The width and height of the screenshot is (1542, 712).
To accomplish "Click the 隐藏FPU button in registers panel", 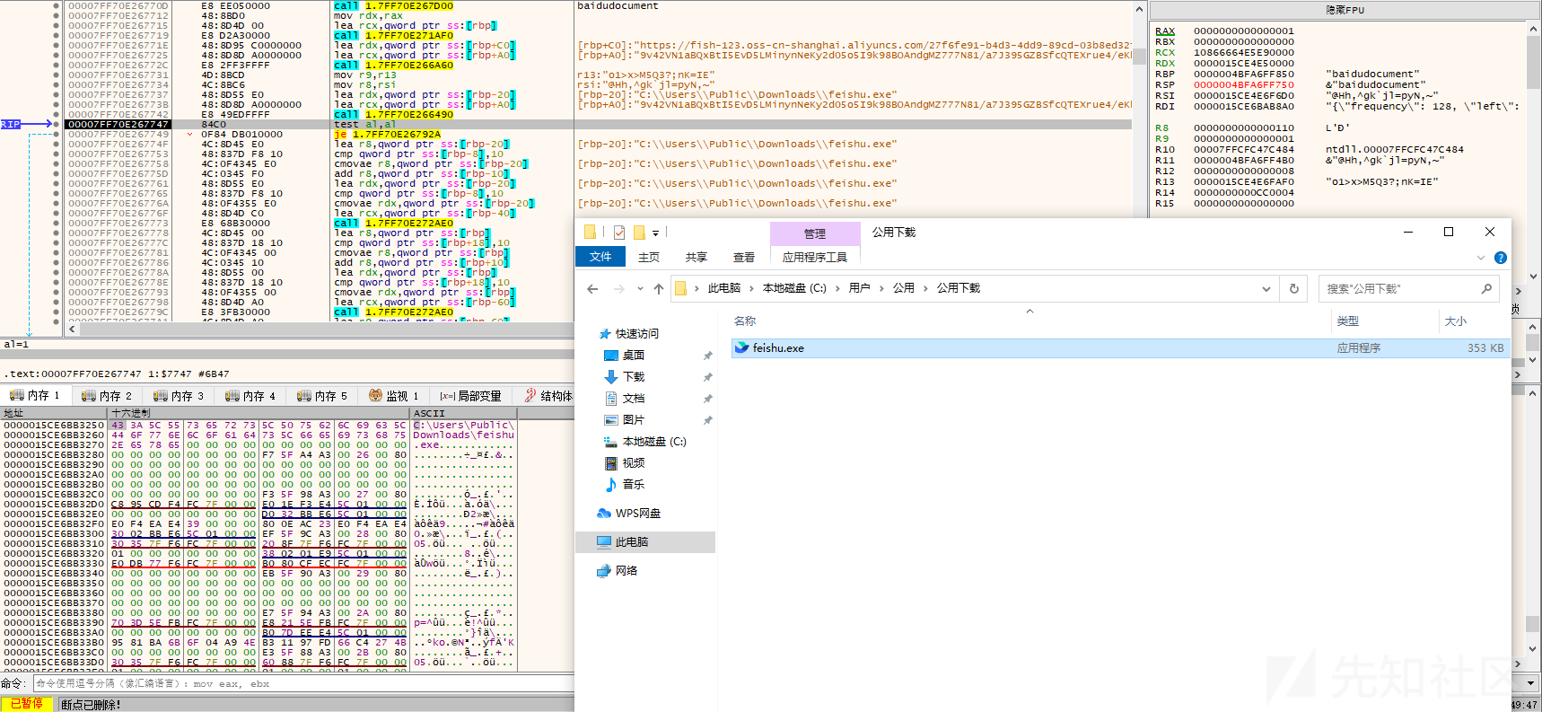I will (1344, 10).
